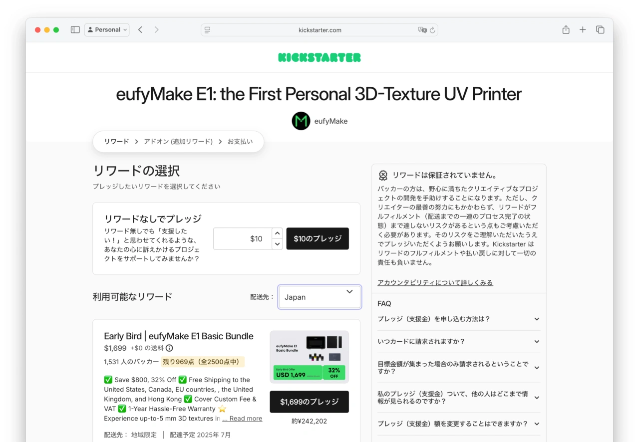
Task: Select the アドオン (追加リワード) breadcrumb step
Action: click(178, 142)
